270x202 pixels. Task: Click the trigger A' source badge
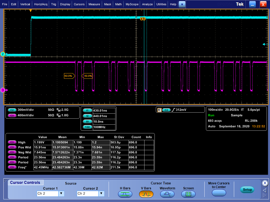(x=159, y=110)
